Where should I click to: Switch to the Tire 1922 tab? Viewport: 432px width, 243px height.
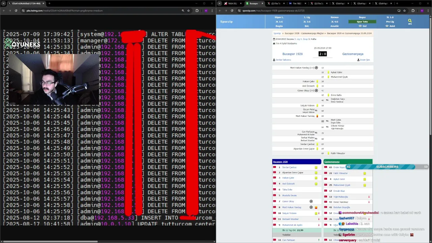(x=297, y=3)
